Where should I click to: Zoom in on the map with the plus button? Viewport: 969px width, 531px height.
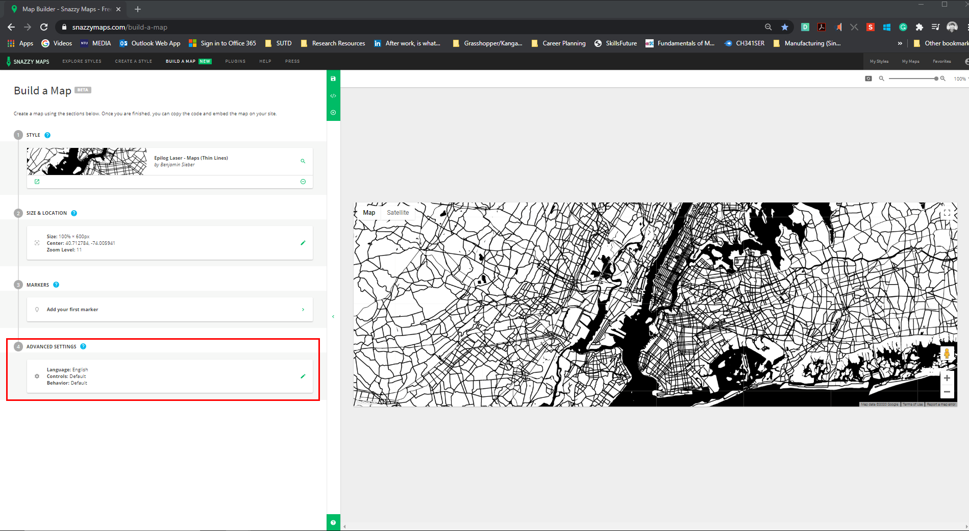point(947,378)
